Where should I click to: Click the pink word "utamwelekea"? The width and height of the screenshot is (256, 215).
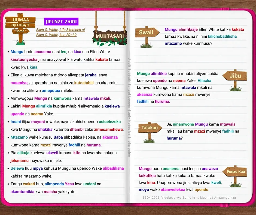click(x=173, y=190)
